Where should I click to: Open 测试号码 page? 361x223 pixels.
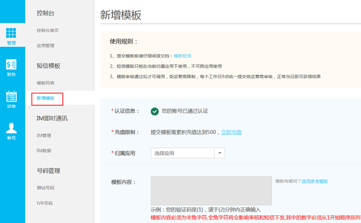click(x=46, y=188)
